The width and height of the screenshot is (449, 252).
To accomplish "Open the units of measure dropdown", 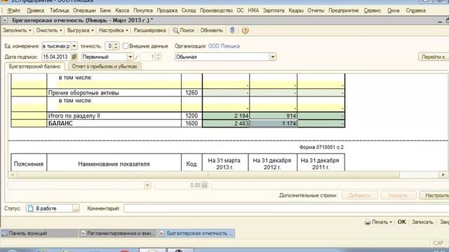I will click(x=74, y=46).
